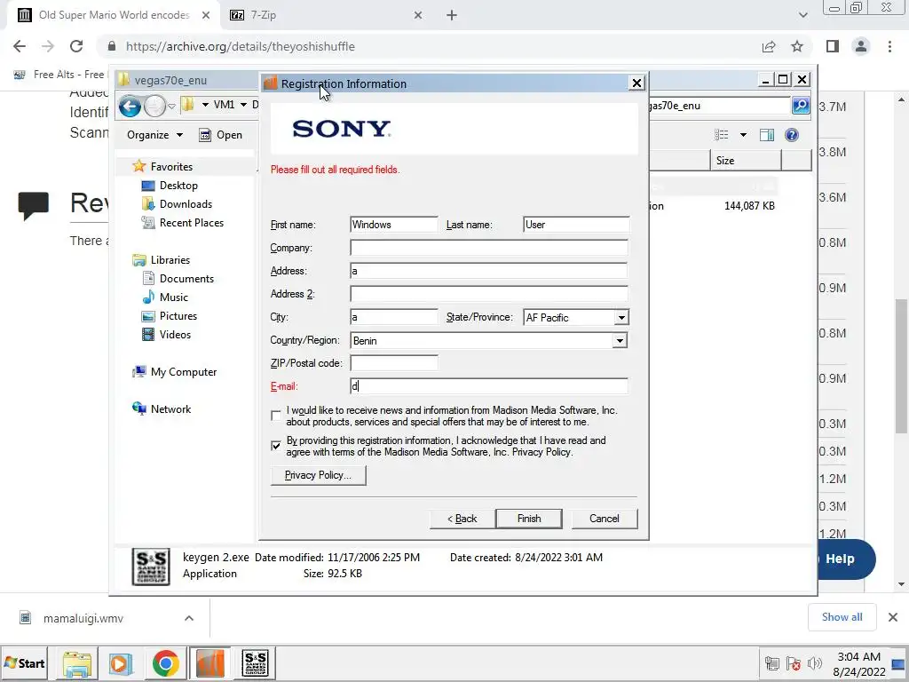
Task: Expand the view options dropdown arrow
Action: coord(743,135)
